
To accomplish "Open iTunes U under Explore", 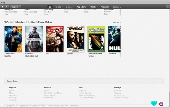I will click(13, 100).
